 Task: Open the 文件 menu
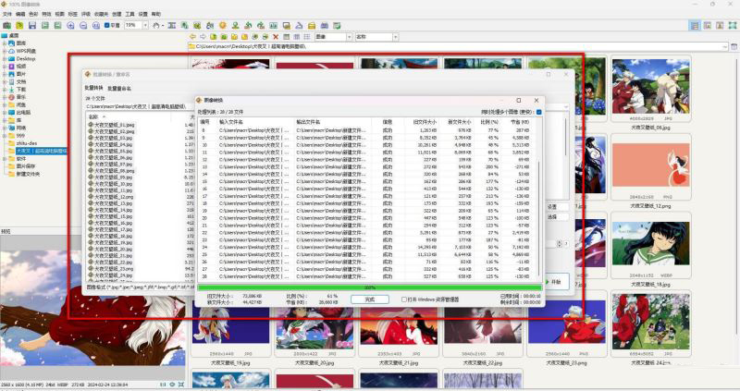click(7, 14)
